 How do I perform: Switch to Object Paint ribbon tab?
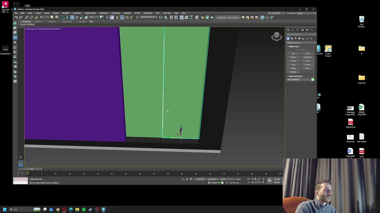[x=67, y=22]
